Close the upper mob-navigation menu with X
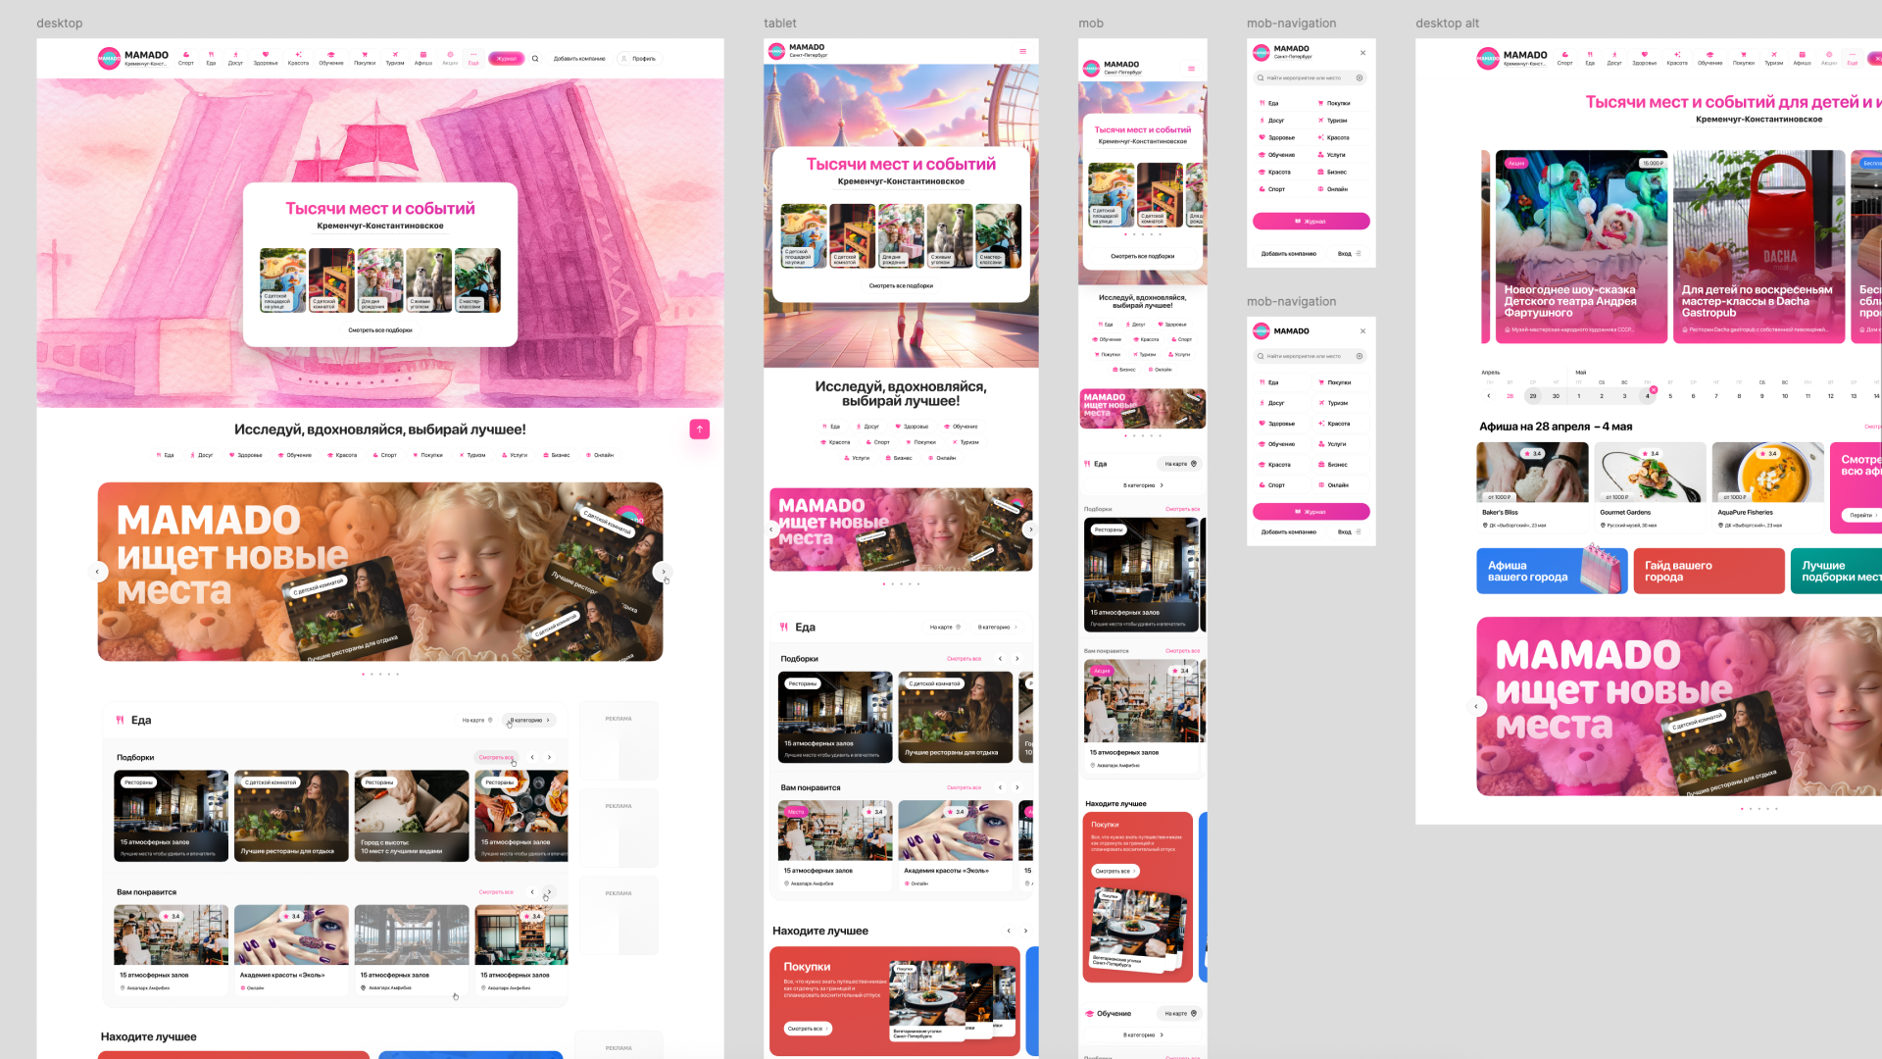Screen dimensions: 1882x1059 (x=1362, y=53)
